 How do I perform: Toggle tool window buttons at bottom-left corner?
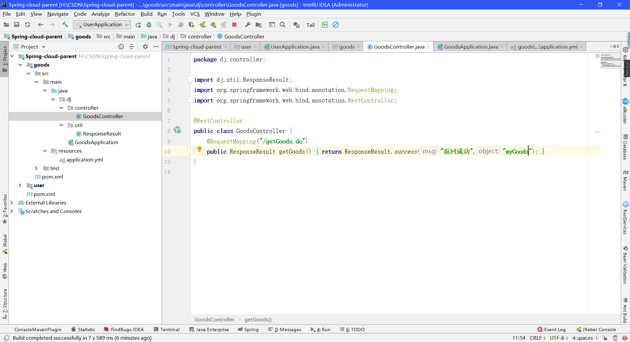[x=6, y=338]
